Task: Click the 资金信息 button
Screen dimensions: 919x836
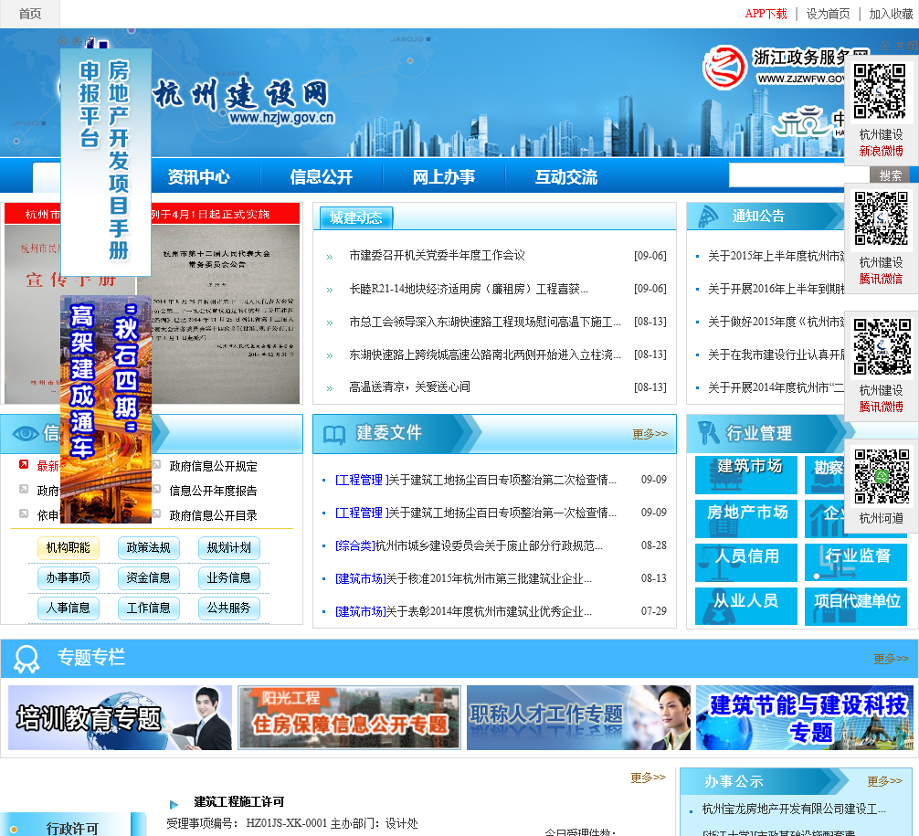Action: [148, 578]
